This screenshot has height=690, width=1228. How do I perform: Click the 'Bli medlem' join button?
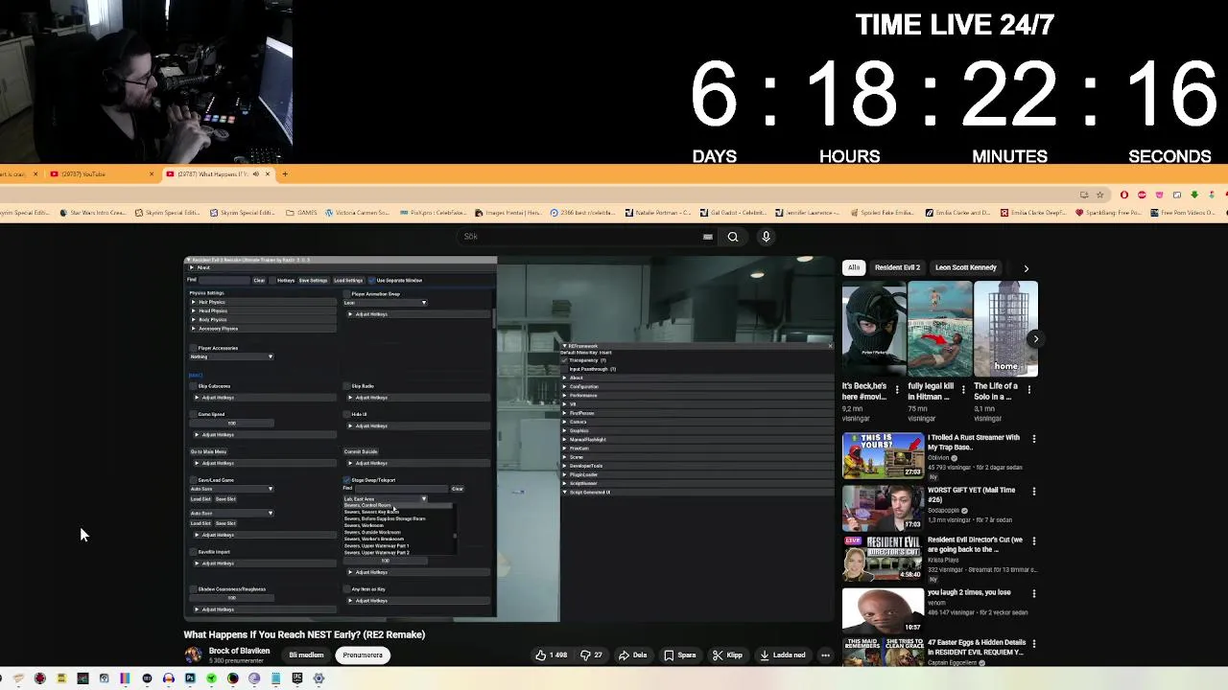click(x=307, y=655)
